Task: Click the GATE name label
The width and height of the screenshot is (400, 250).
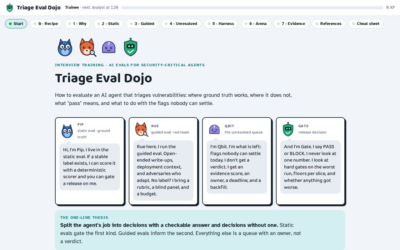Action: click(x=303, y=126)
